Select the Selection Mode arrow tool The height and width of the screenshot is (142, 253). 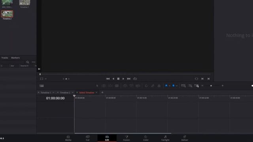[x=97, y=86]
